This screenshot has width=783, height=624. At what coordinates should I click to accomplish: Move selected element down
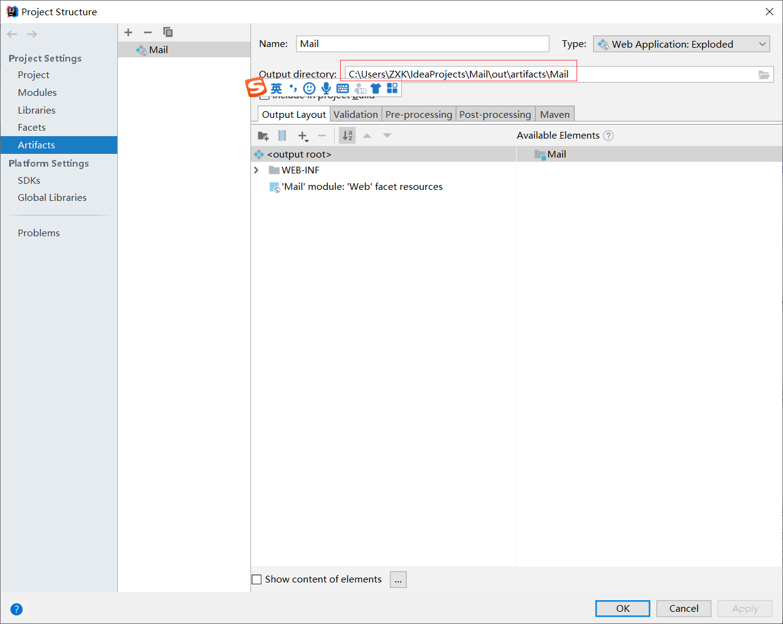click(x=387, y=136)
